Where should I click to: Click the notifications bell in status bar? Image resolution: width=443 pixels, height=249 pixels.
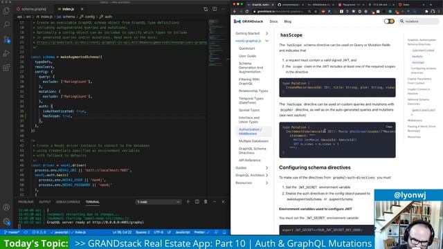224,232
